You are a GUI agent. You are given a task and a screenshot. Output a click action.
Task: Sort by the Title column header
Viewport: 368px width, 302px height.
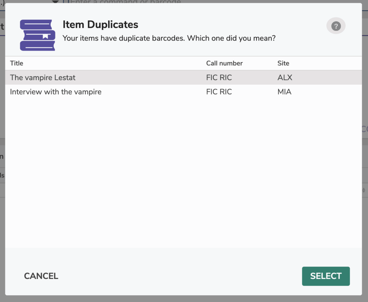click(x=17, y=63)
